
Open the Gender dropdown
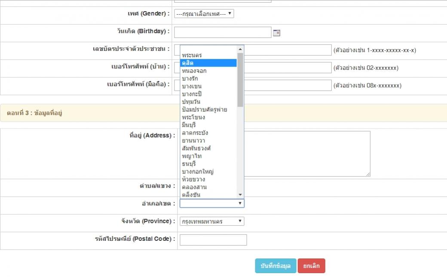coord(204,14)
